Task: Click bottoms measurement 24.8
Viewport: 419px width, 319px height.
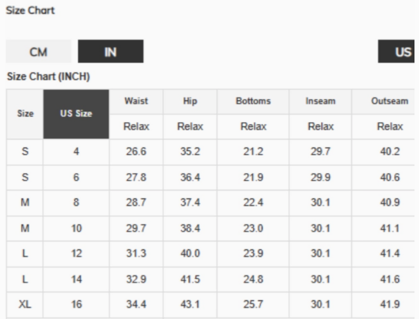Action: point(253,279)
